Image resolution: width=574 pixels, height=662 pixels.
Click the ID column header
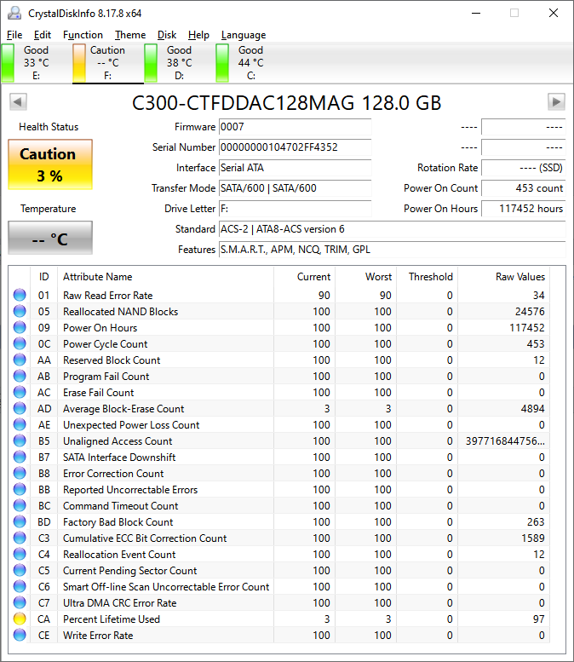pos(44,277)
